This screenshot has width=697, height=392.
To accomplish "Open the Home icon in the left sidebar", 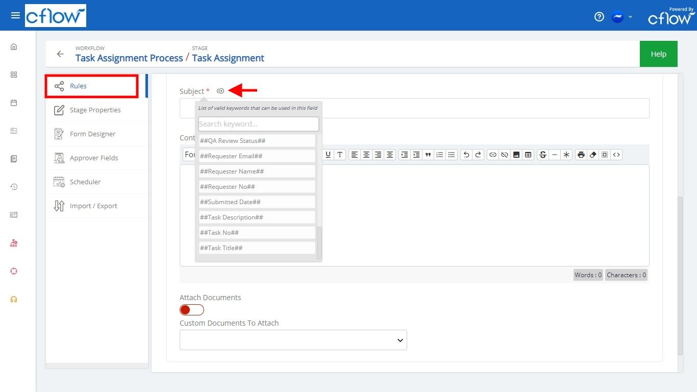I will coord(13,46).
